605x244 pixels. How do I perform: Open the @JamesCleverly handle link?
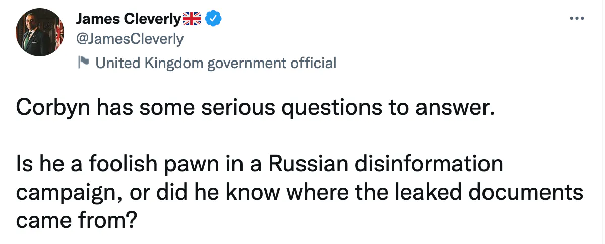pos(130,38)
